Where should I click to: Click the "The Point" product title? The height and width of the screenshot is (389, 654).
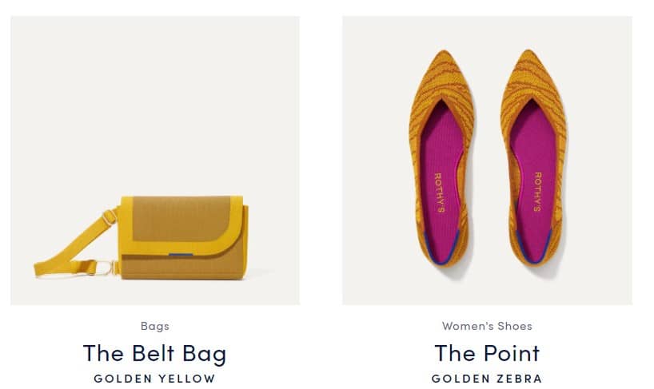(487, 352)
